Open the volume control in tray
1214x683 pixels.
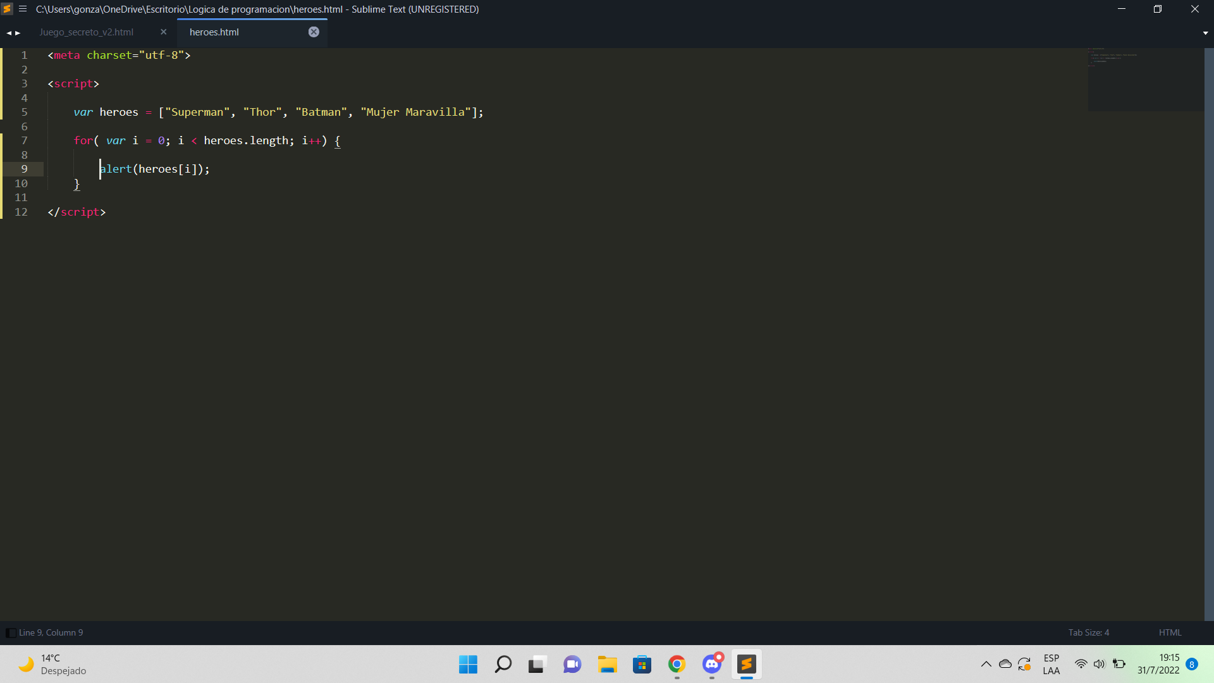[x=1100, y=664]
